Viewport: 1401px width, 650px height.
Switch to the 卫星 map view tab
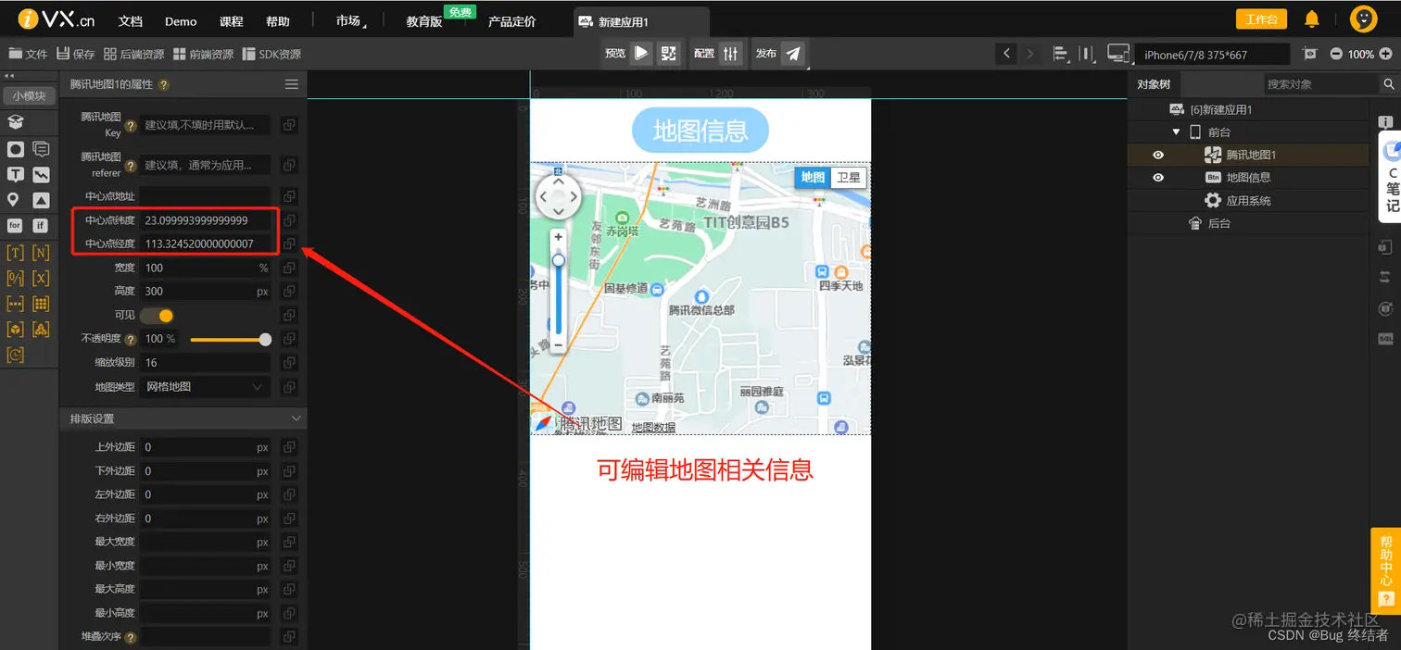pyautogui.click(x=848, y=177)
